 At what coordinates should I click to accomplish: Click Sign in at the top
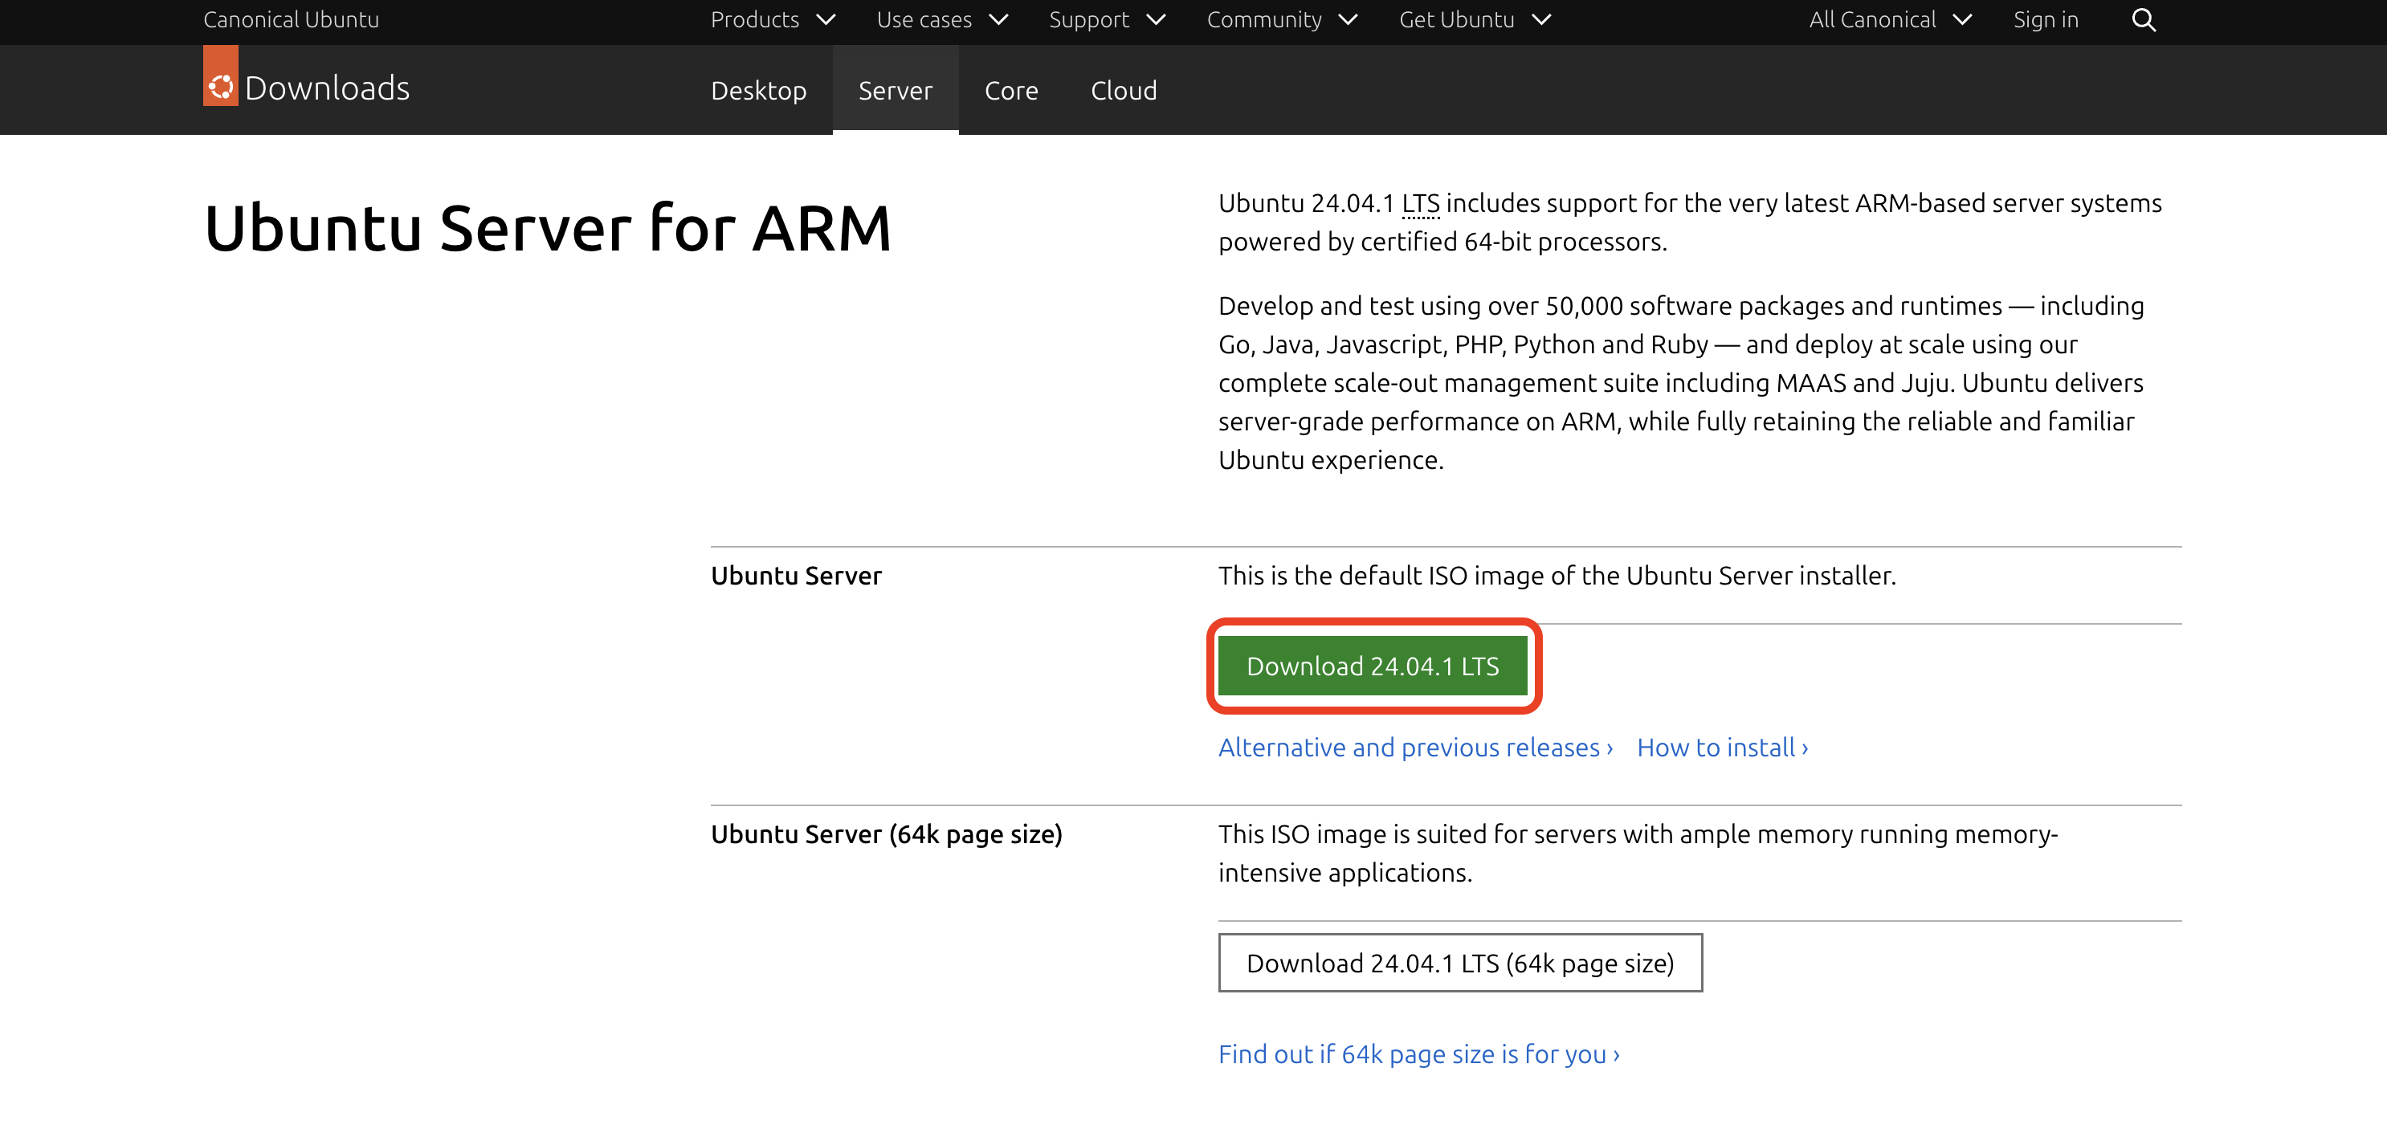(2045, 19)
